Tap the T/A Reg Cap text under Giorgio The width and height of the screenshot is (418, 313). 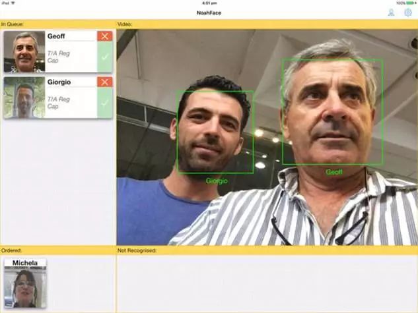point(59,102)
